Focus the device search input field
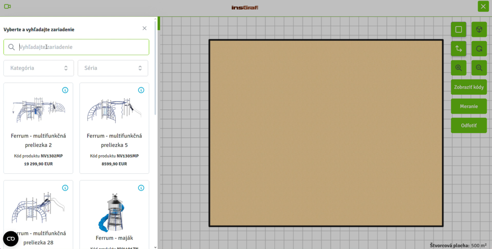 pyautogui.click(x=76, y=47)
